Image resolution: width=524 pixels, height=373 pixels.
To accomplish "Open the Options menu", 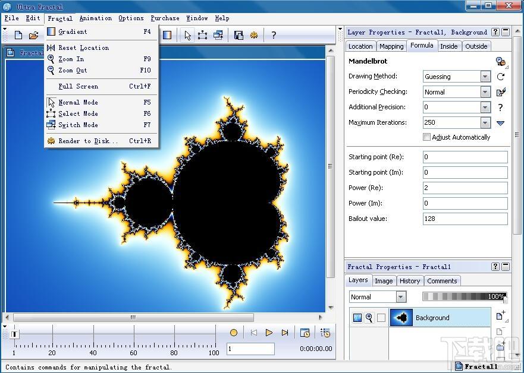I will (x=131, y=18).
